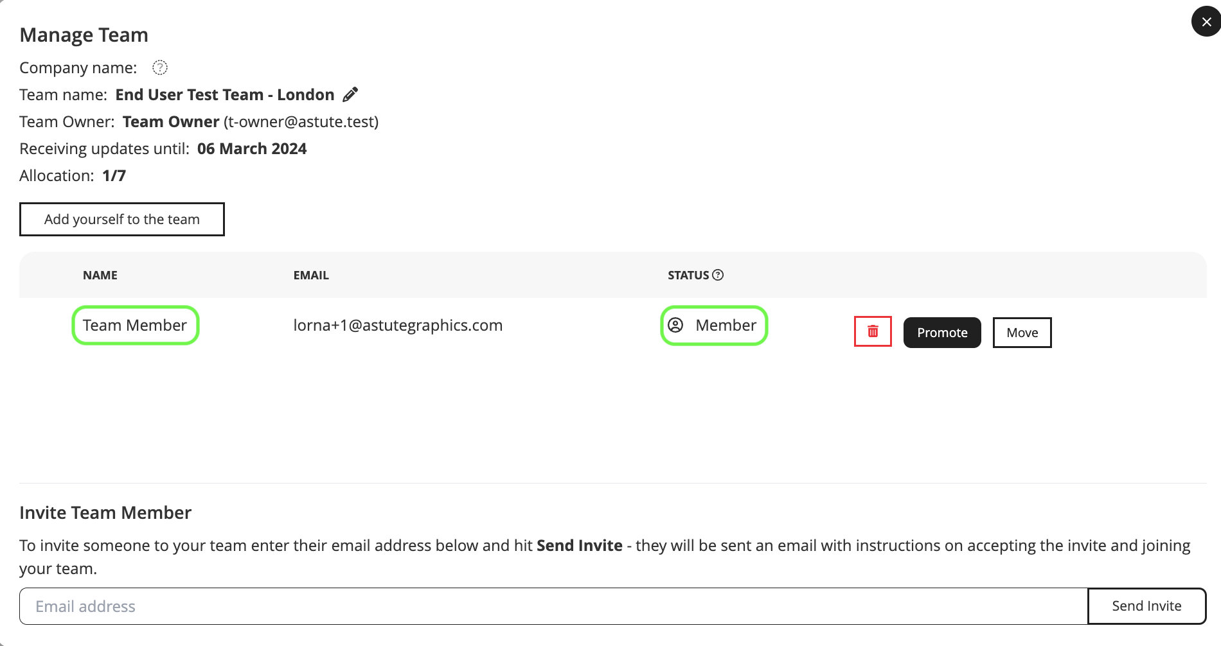The image size is (1221, 646).
Task: Click the user avatar icon in the Member status
Action: pos(675,325)
